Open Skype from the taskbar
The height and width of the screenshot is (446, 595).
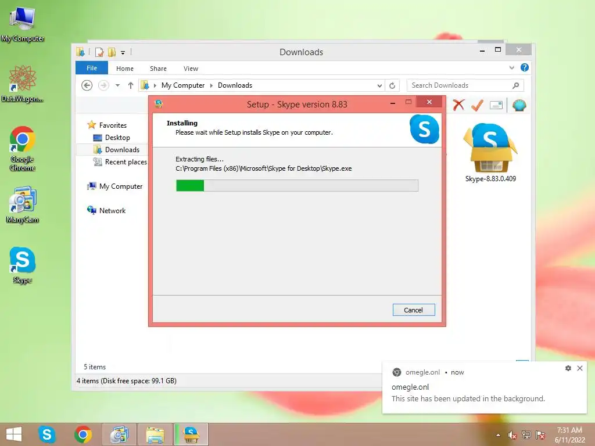[x=46, y=434]
